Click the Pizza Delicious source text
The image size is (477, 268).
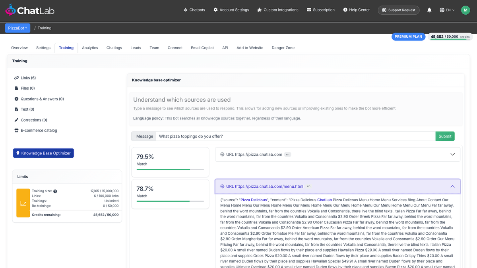coord(254,200)
